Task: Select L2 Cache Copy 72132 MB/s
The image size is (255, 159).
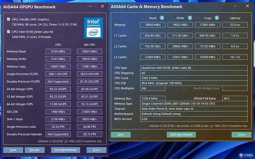Action: [x=208, y=46]
